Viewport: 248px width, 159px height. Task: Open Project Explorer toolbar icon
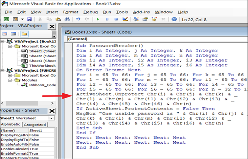136,19
